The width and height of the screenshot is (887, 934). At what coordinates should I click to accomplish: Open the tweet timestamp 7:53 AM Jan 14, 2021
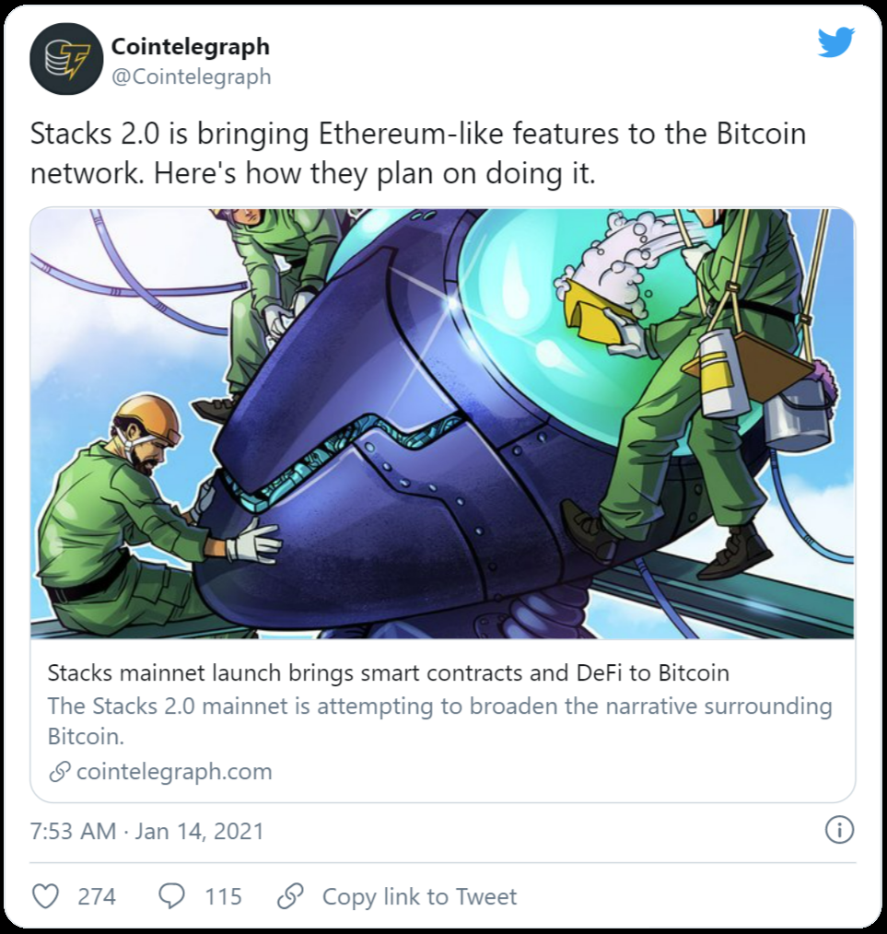(x=146, y=831)
